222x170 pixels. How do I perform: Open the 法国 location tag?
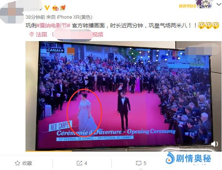tap(41, 34)
